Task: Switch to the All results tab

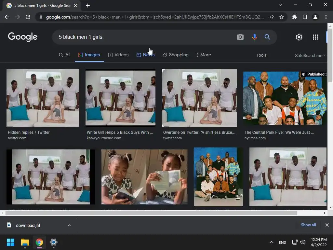Action: click(x=65, y=55)
